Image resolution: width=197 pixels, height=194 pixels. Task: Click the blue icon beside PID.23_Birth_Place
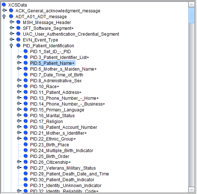(x=26, y=144)
